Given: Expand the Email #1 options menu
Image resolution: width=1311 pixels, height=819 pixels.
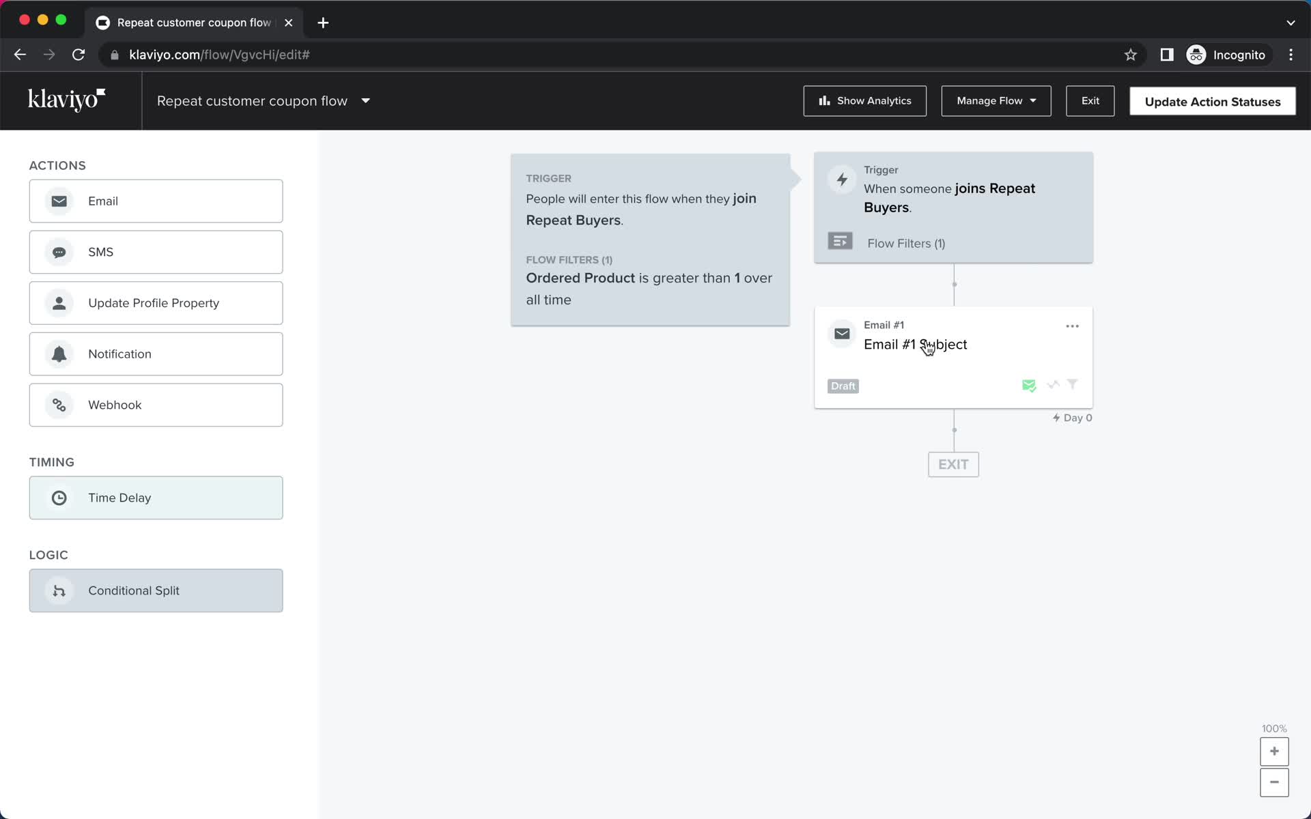Looking at the screenshot, I should point(1072,326).
